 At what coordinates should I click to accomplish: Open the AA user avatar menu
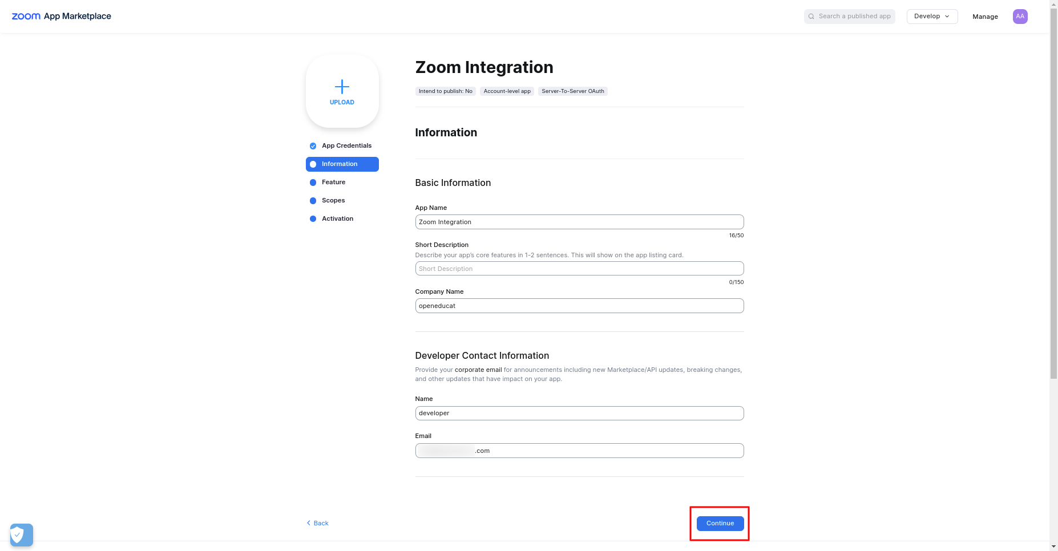1020,17
